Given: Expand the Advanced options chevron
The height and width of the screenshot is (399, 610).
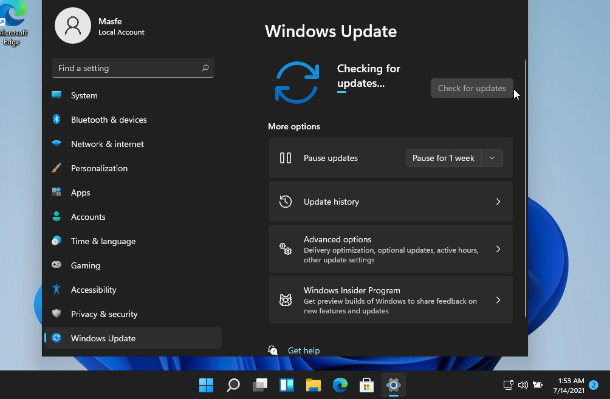Looking at the screenshot, I should pos(498,249).
